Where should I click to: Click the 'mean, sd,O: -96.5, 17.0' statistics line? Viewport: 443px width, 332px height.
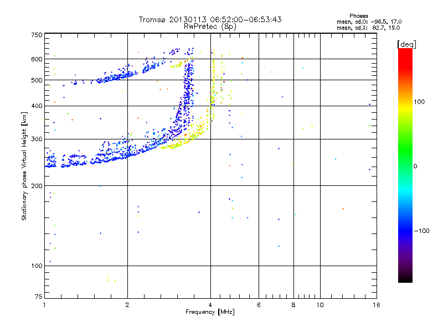coord(369,22)
